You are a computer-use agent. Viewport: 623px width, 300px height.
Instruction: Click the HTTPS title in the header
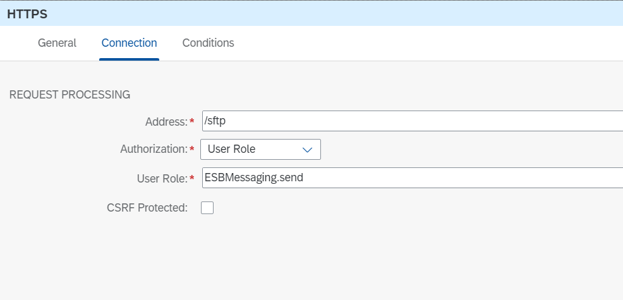pos(27,13)
